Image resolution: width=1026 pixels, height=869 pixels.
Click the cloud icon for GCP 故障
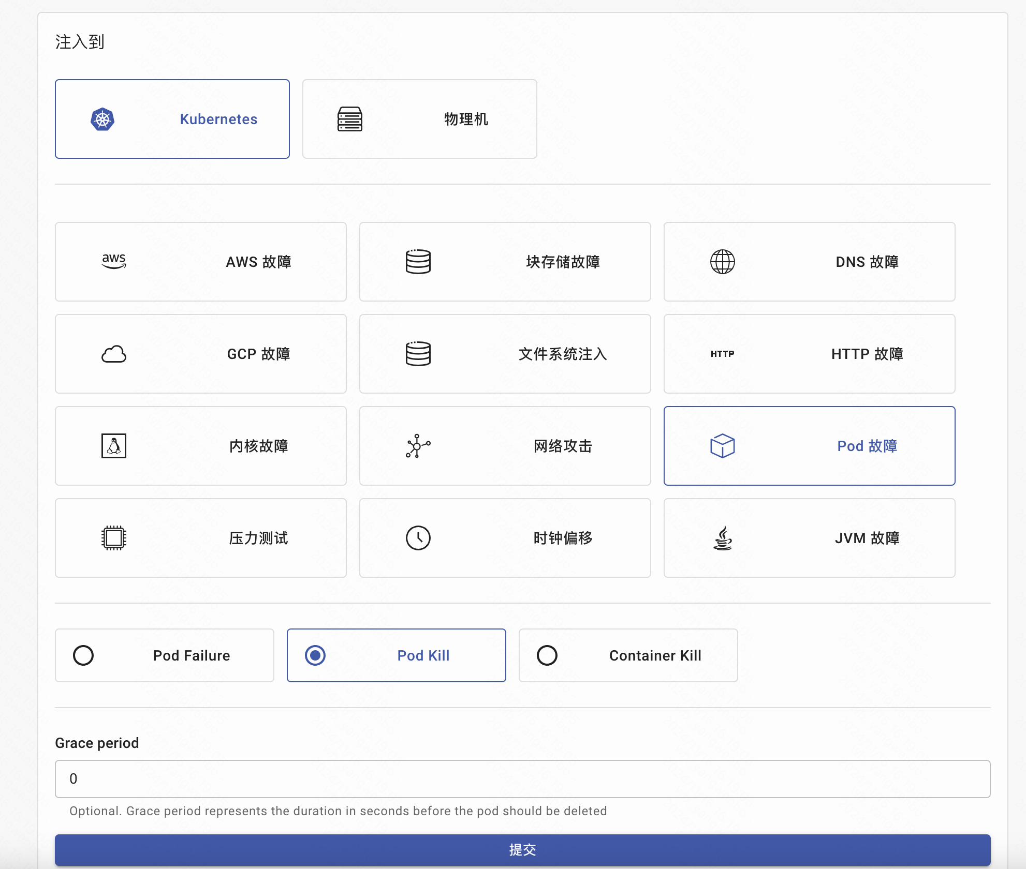tap(114, 354)
